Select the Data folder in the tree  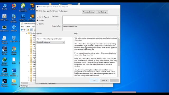(x=33, y=51)
